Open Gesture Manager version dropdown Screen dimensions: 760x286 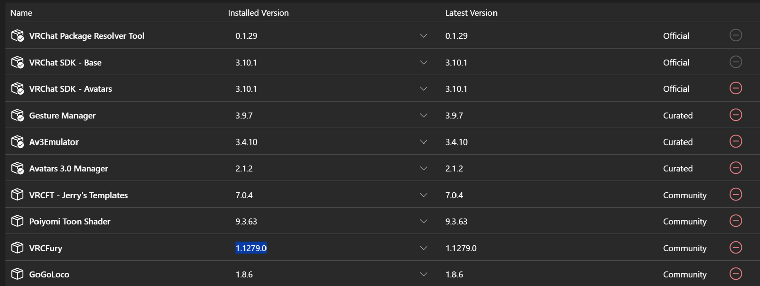coord(424,115)
